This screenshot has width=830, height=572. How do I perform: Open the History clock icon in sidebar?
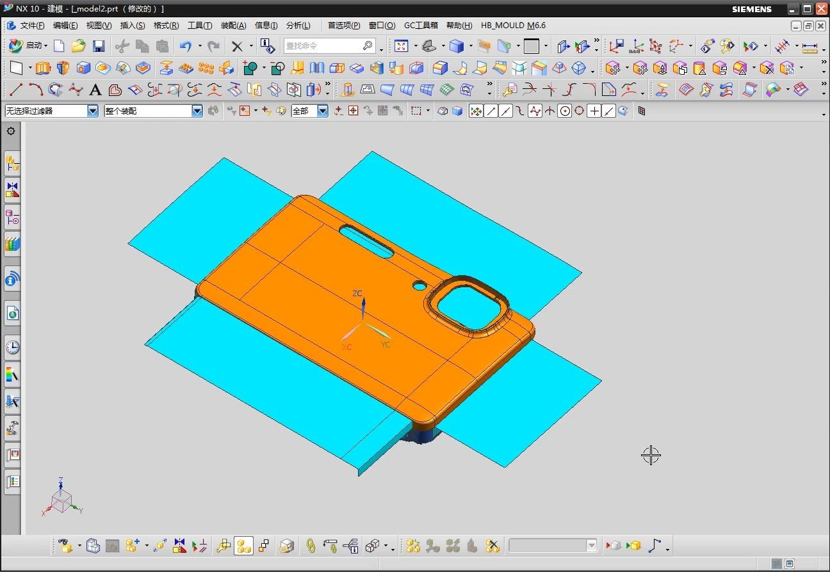click(12, 347)
